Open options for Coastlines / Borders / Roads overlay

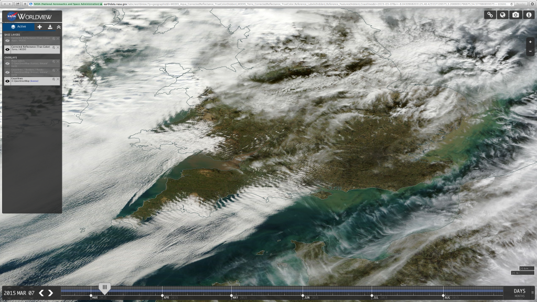point(54,71)
